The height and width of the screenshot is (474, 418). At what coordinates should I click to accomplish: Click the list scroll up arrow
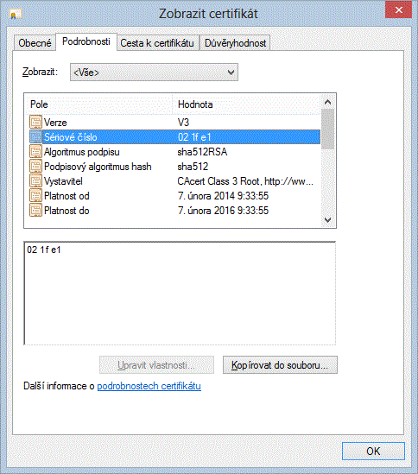tap(327, 102)
